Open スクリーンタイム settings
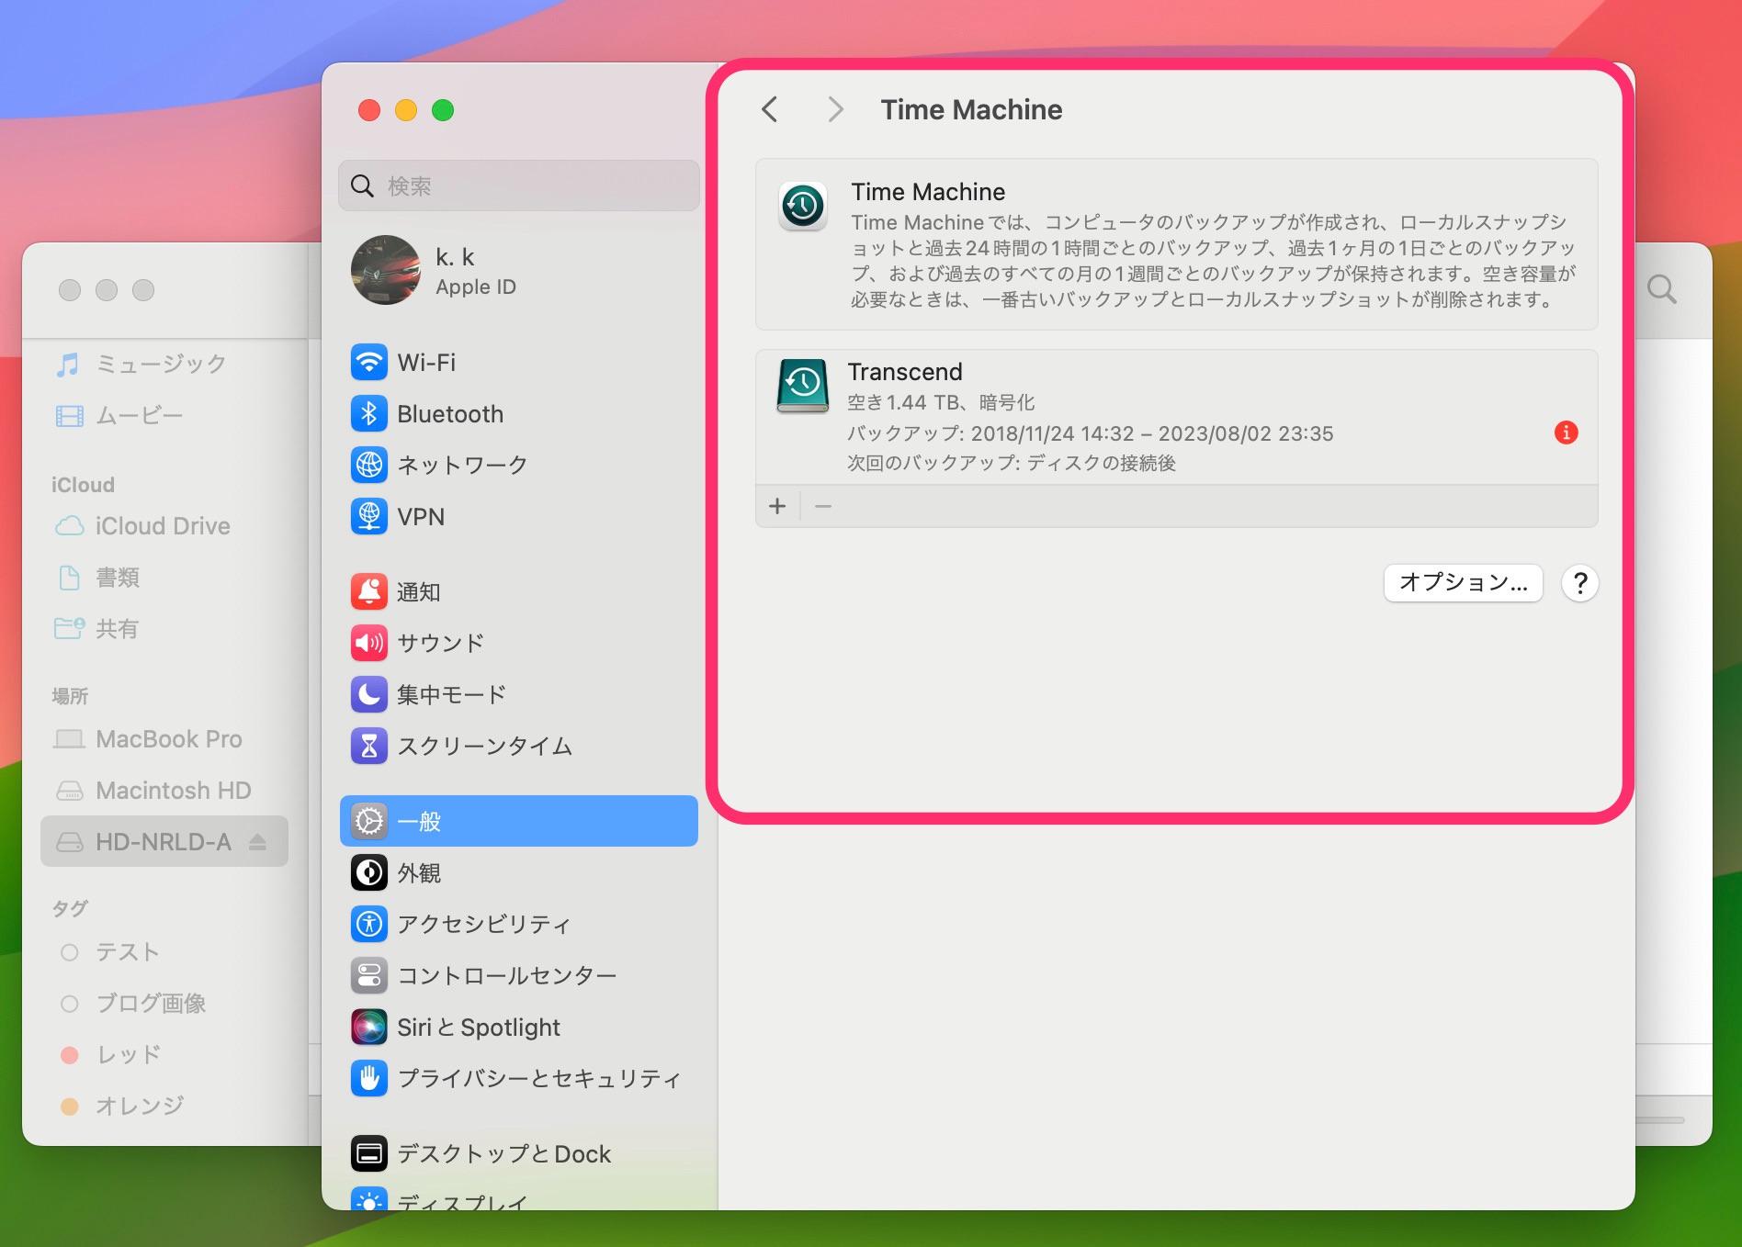This screenshot has height=1247, width=1742. (x=518, y=747)
